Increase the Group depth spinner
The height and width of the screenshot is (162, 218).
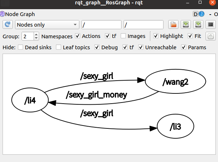point(36,34)
